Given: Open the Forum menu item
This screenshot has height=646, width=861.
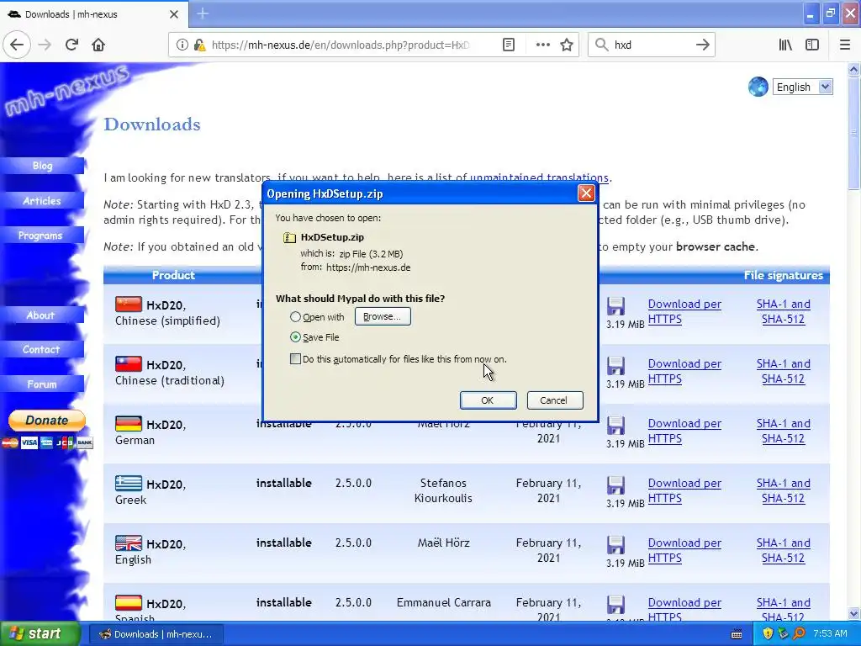Looking at the screenshot, I should (x=42, y=384).
